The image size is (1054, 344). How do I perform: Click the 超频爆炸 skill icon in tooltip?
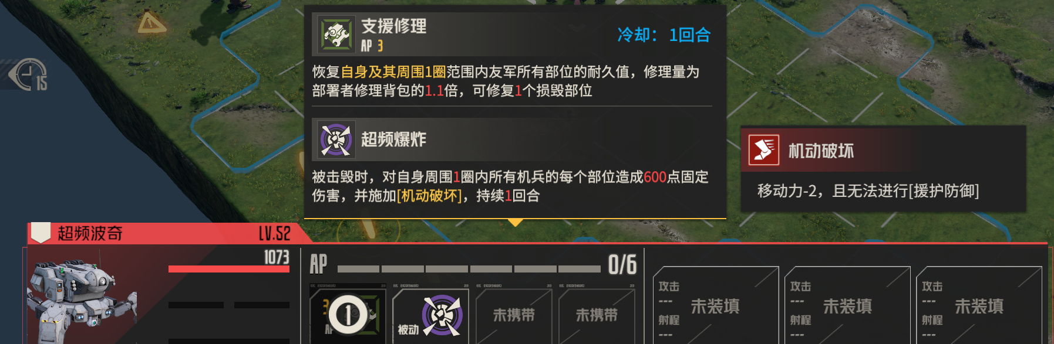pyautogui.click(x=336, y=139)
